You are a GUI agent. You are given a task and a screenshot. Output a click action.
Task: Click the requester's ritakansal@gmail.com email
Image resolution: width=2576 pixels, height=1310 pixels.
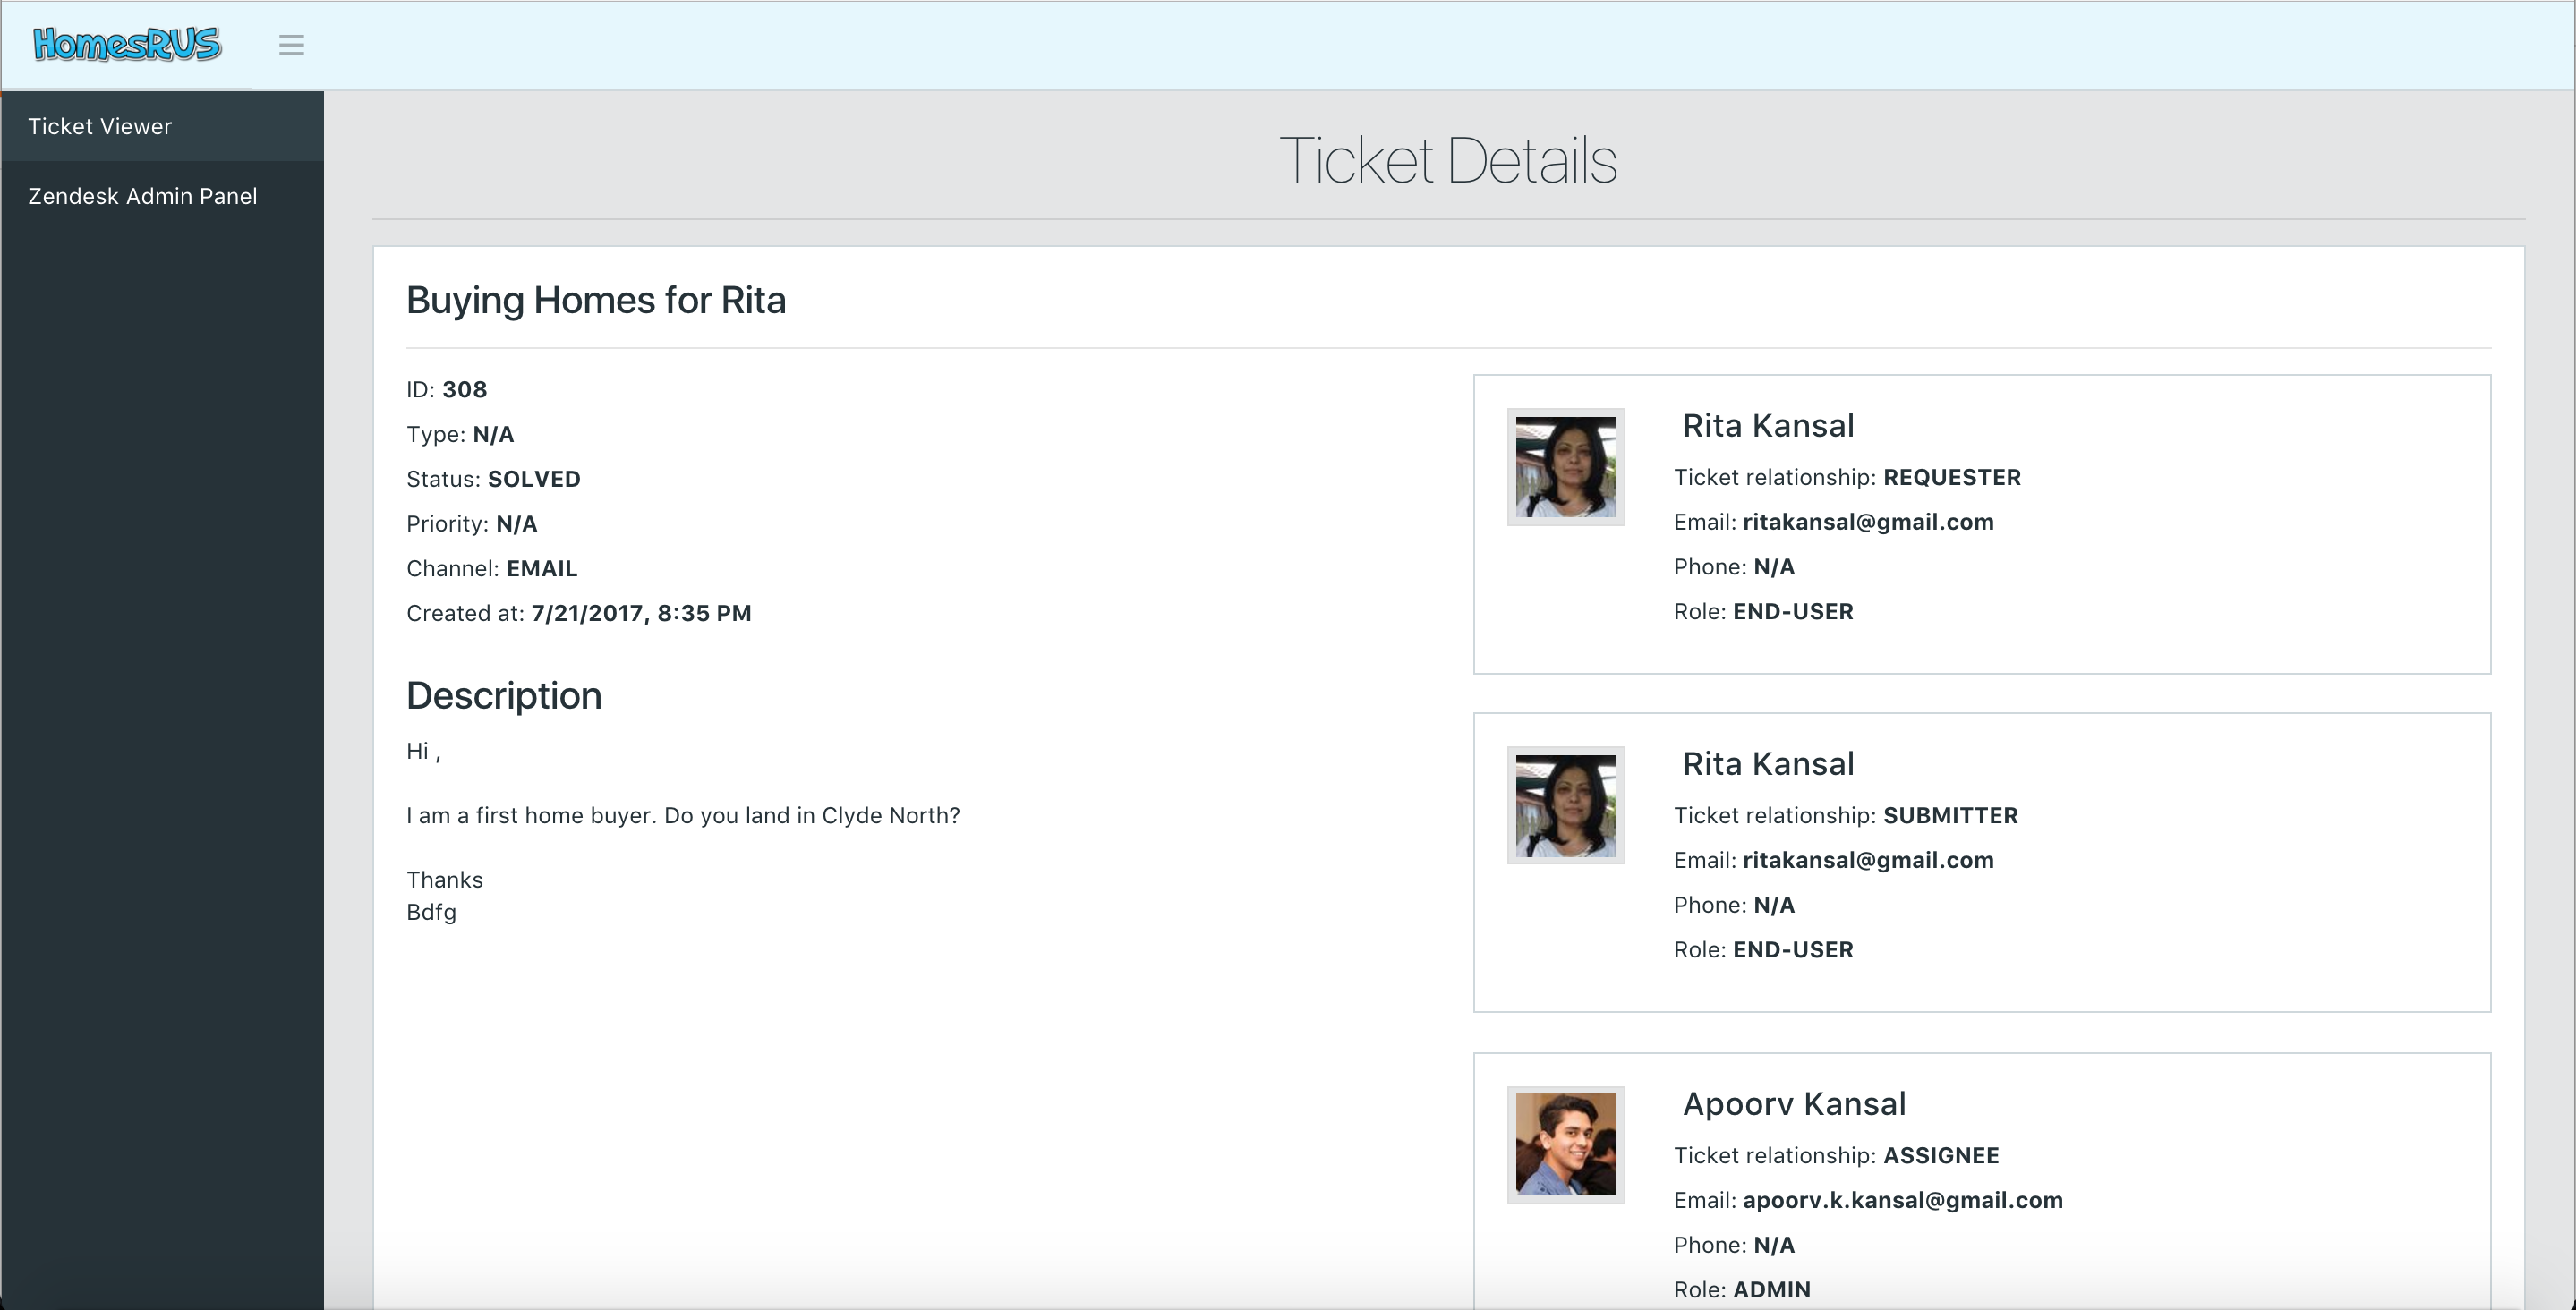tap(1867, 522)
